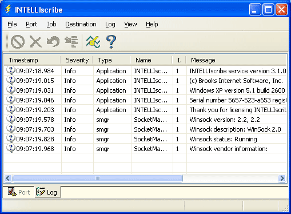Click the info icon for row 09:07:19.031
The image size is (291, 214).
tap(11, 90)
